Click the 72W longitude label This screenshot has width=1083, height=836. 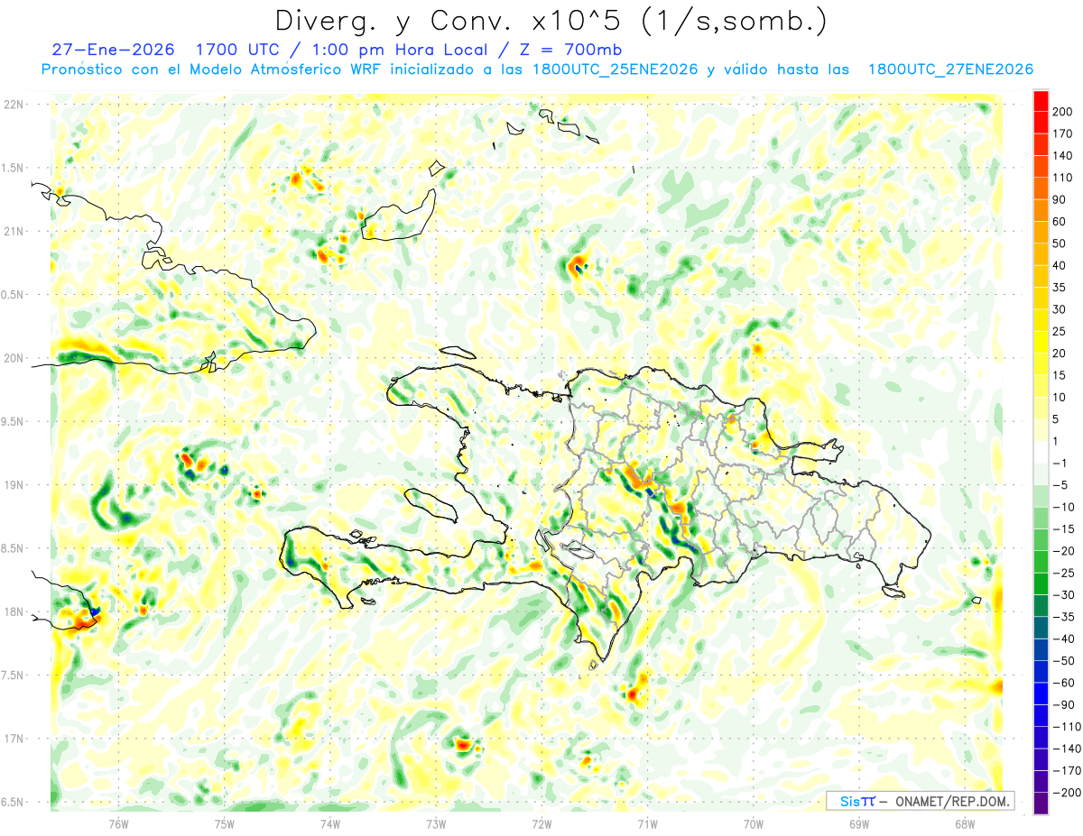[x=541, y=822]
